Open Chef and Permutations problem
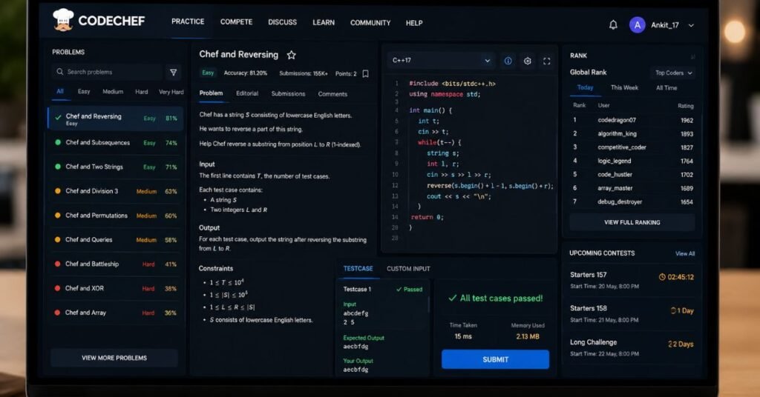Viewport: 760px width, 397px height. [x=115, y=216]
